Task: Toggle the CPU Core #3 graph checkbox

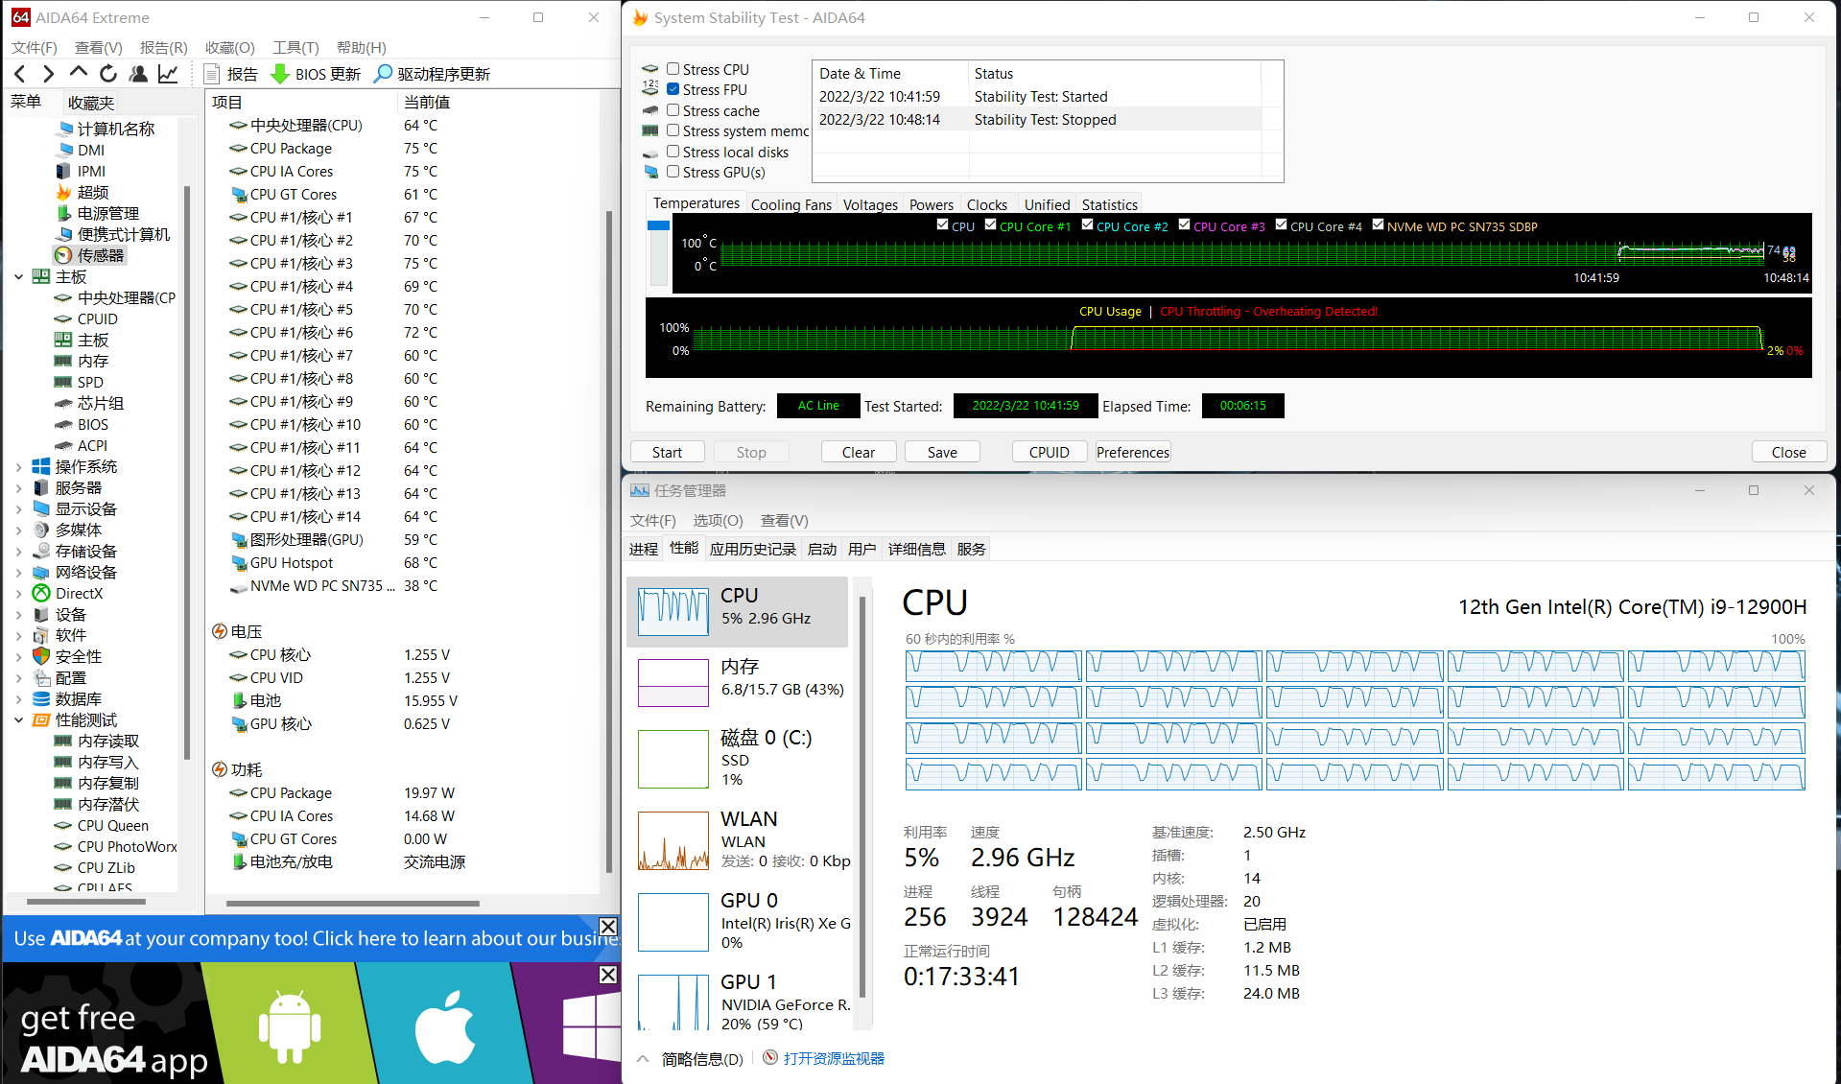Action: (1184, 224)
